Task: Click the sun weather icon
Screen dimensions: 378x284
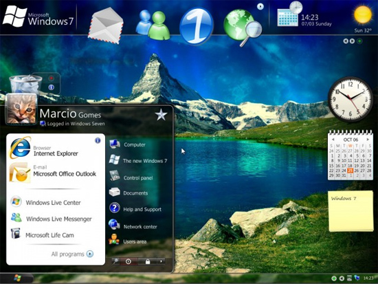Action: tap(363, 14)
